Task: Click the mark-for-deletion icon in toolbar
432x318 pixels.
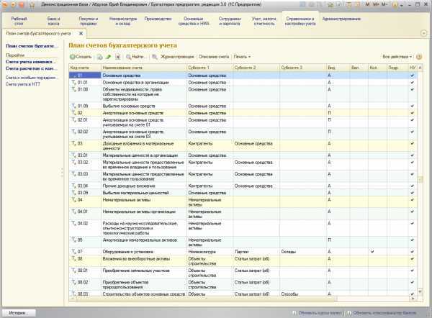Action: click(x=117, y=57)
